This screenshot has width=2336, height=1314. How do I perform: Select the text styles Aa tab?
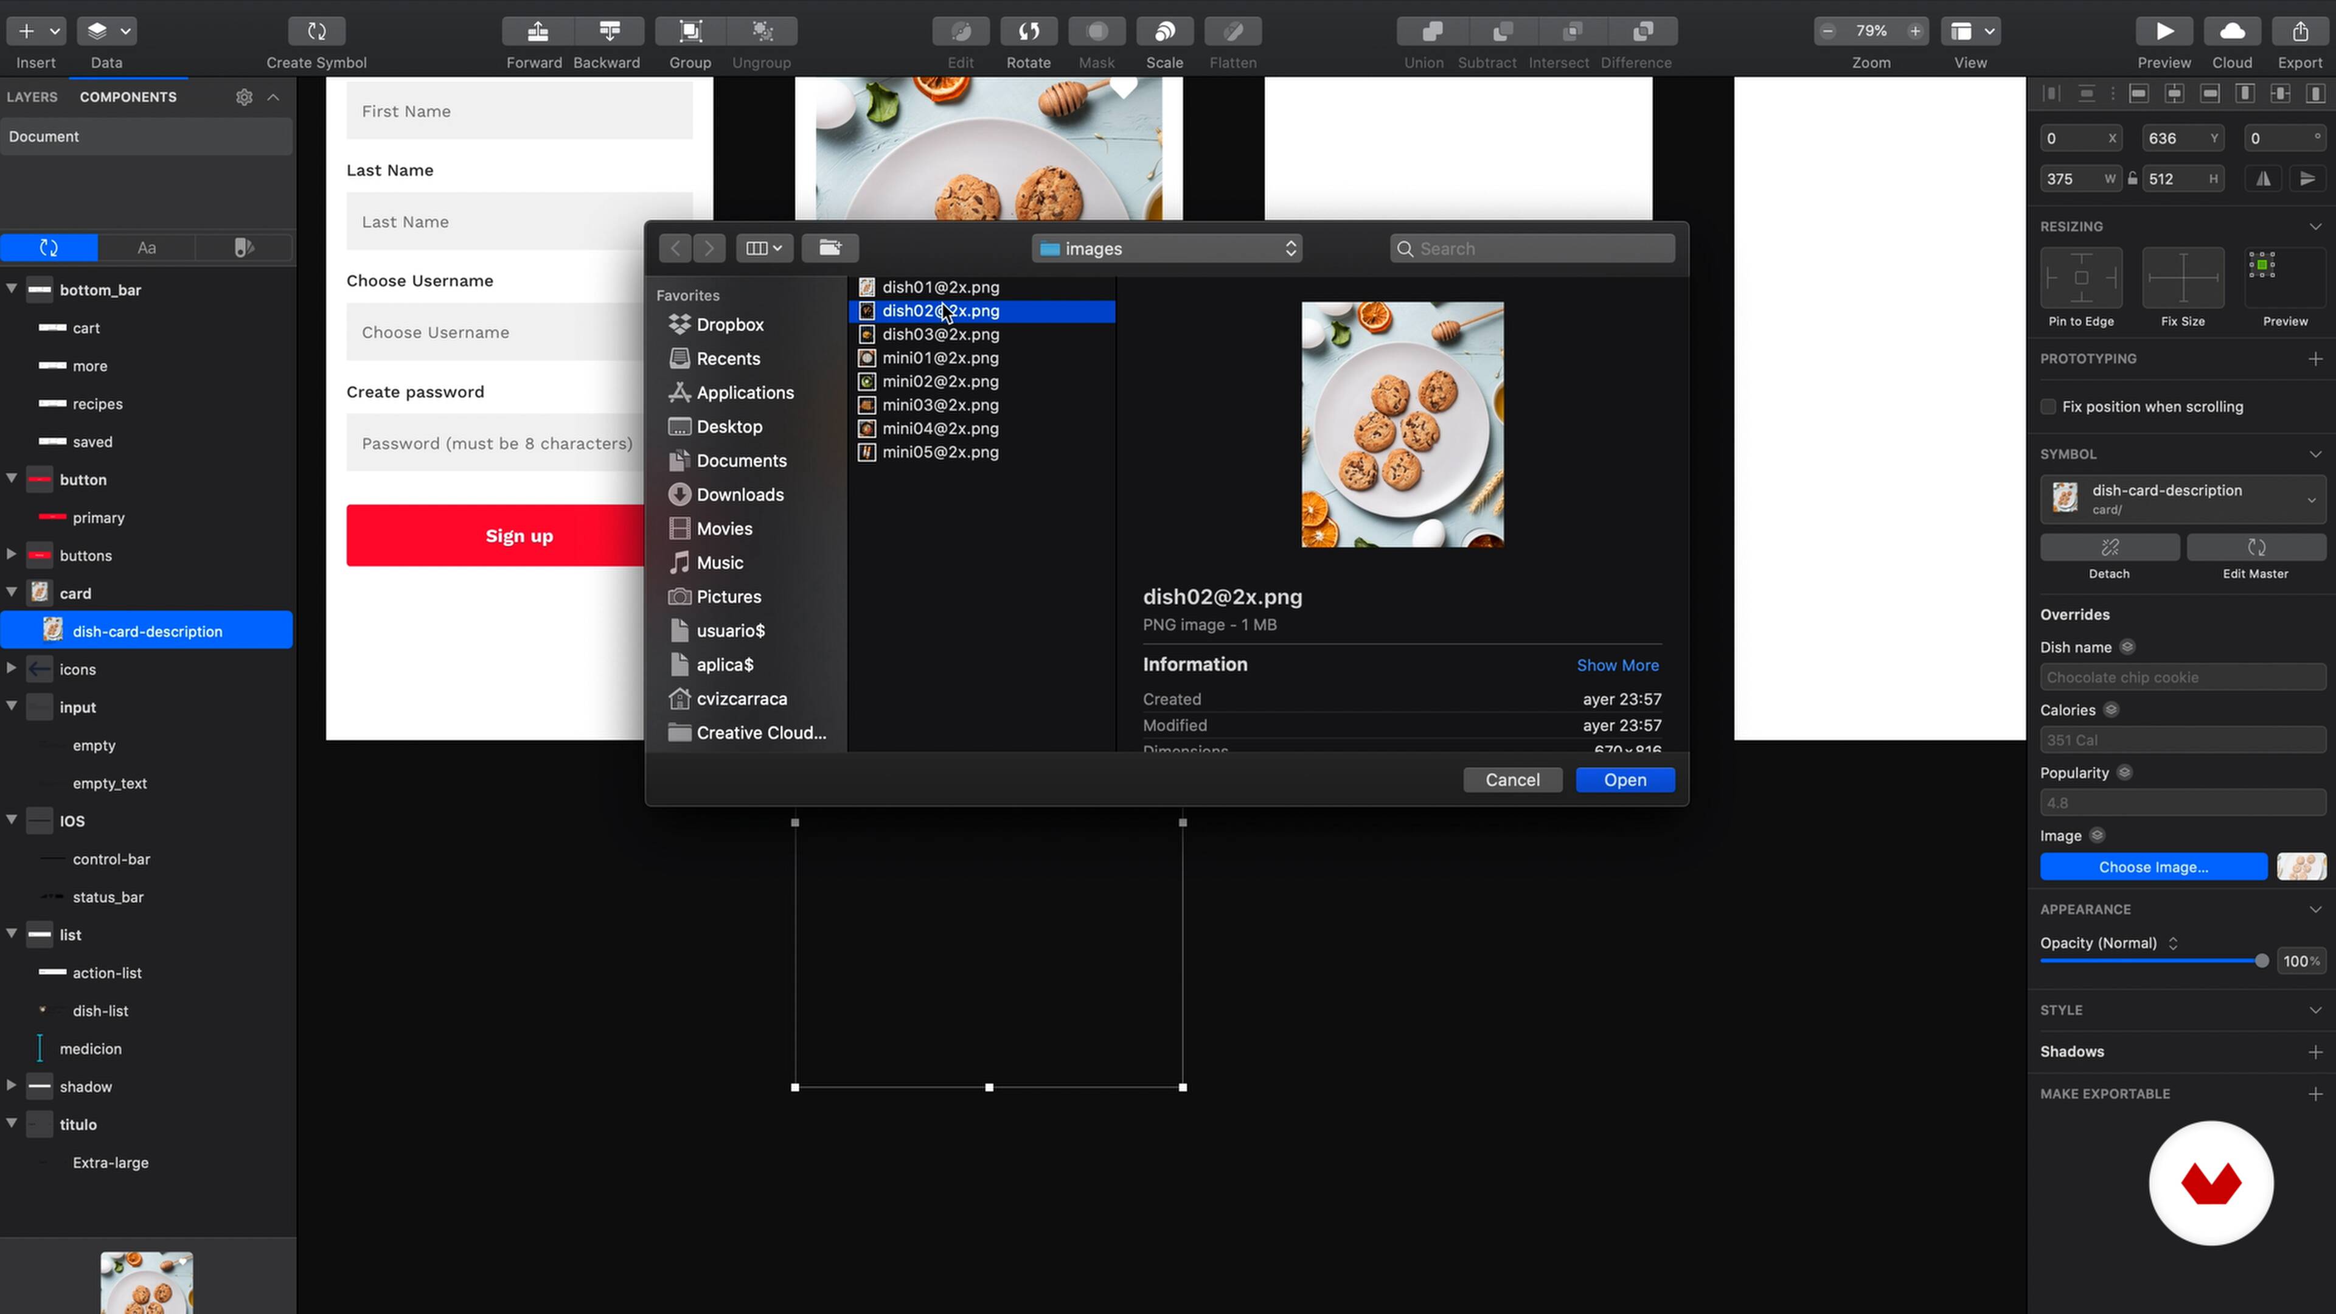pos(146,248)
